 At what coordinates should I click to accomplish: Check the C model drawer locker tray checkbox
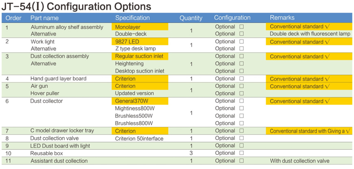point(242,131)
